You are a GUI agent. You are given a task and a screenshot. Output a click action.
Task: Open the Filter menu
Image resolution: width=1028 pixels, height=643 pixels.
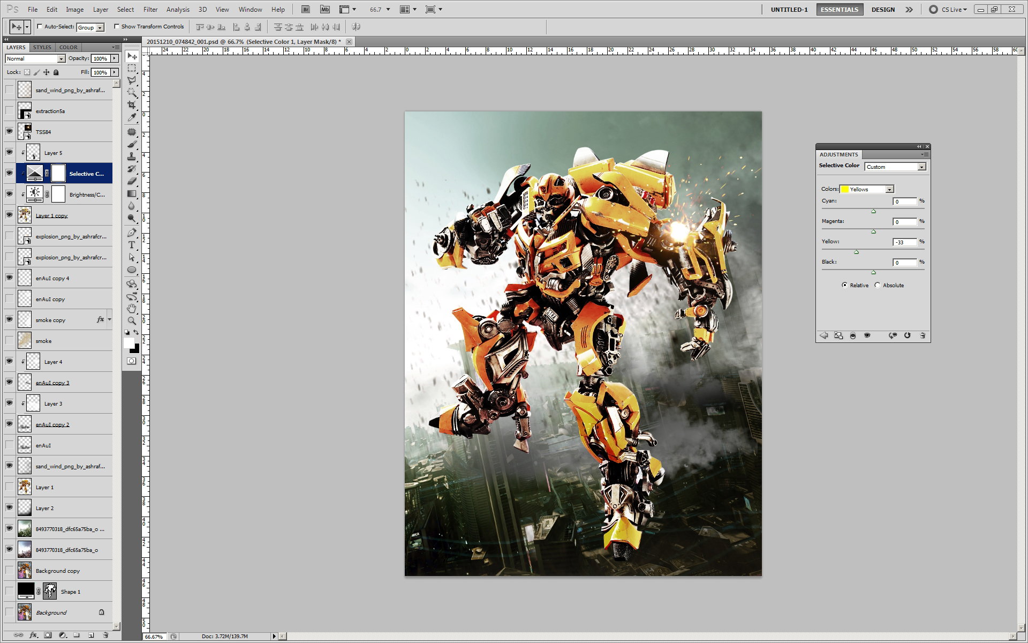[150, 9]
